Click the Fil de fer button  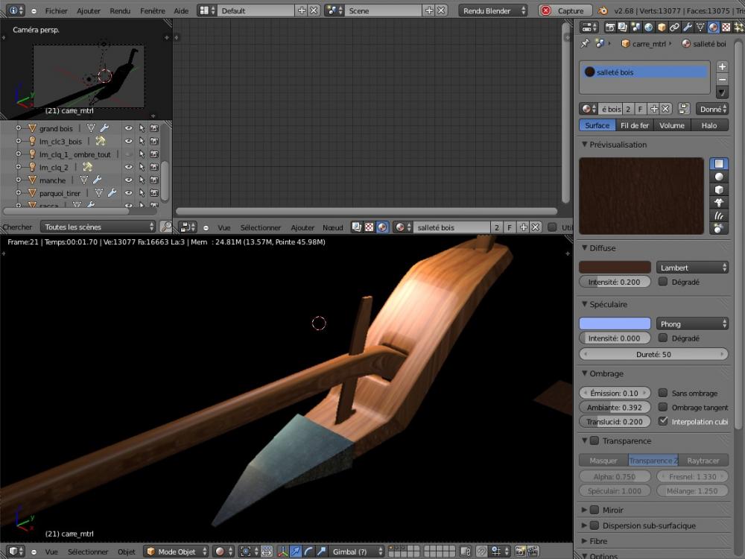(x=635, y=125)
